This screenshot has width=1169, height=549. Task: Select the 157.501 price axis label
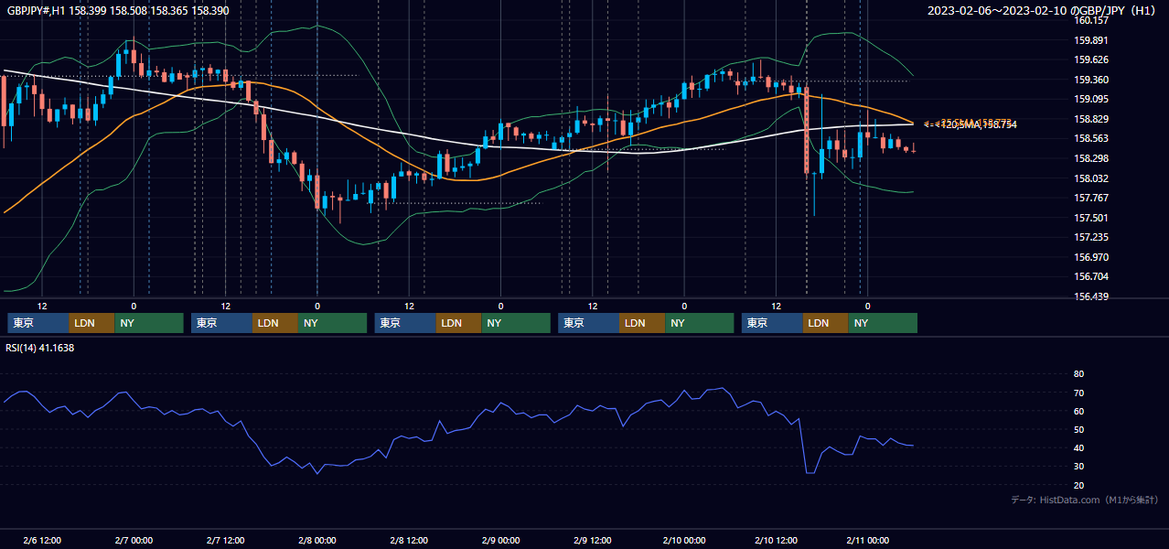point(1090,218)
